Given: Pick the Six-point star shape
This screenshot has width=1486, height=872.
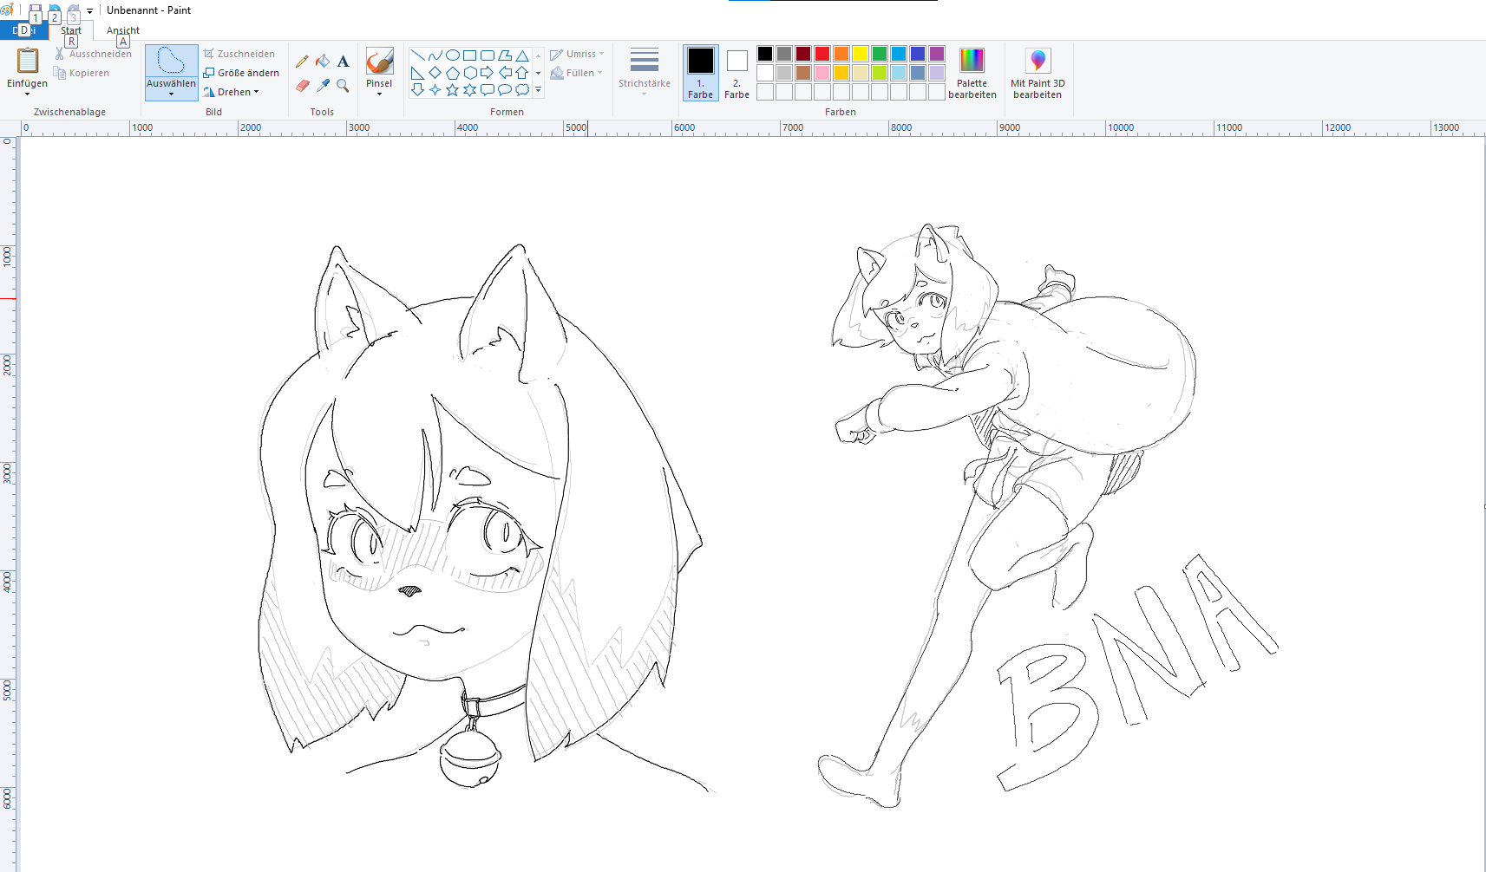Looking at the screenshot, I should (x=469, y=89).
